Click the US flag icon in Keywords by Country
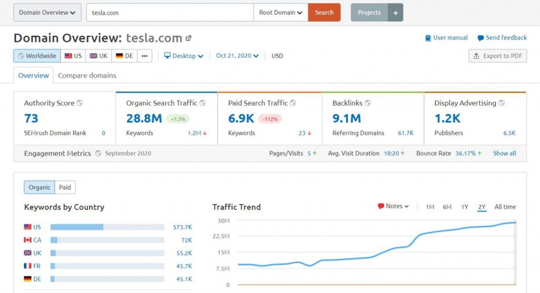 tap(27, 227)
